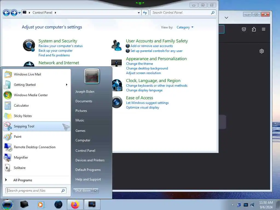Open Sticky Notes

click(37, 116)
